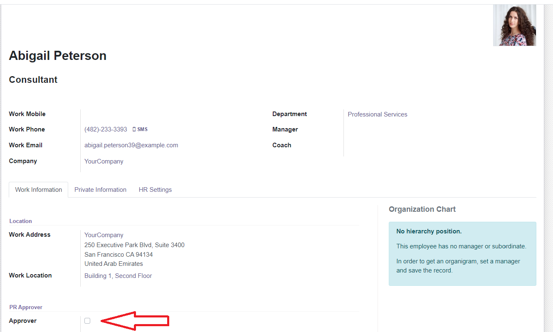Open Abigail Peterson's profile photo
The height and width of the screenshot is (332, 553).
click(x=514, y=25)
